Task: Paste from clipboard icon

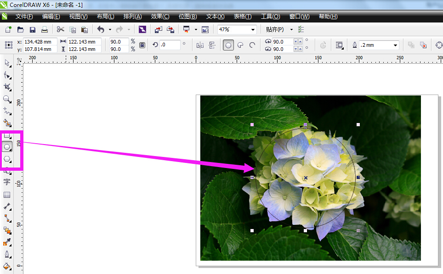Action: 84,30
